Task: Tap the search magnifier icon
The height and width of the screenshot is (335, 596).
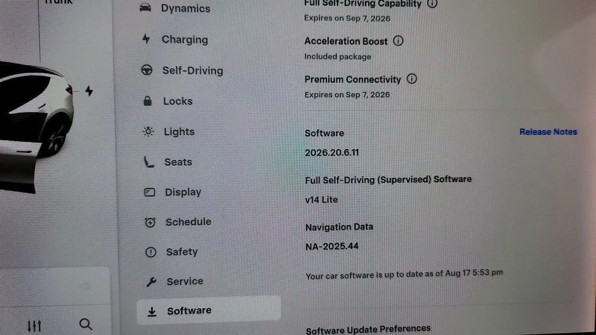Action: tap(86, 324)
